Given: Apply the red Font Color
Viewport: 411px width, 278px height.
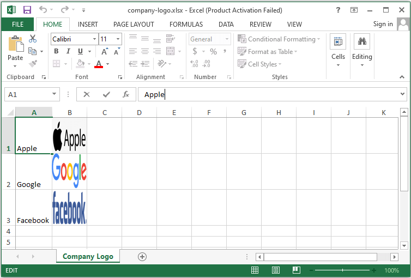Looking at the screenshot, I should 99,64.
